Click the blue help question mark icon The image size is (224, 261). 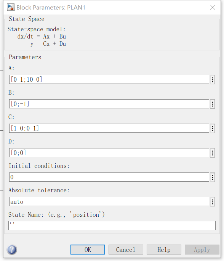pyautogui.click(x=12, y=250)
